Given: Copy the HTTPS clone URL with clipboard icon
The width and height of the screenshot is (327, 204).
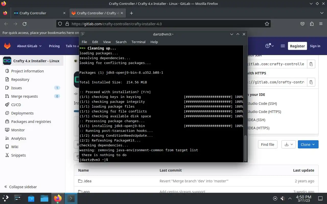Looking at the screenshot, I should 311,82.
